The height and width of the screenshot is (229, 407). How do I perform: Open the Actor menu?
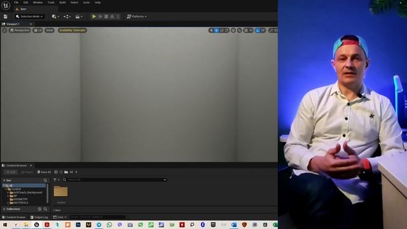pyautogui.click(x=86, y=3)
